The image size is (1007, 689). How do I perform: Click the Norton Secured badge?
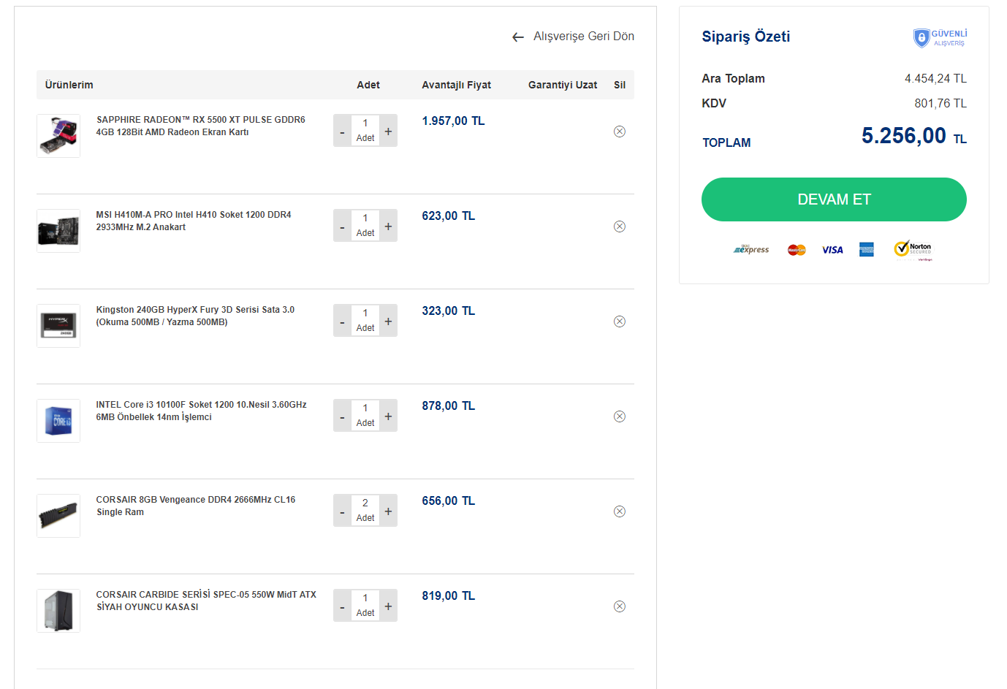[x=913, y=250]
